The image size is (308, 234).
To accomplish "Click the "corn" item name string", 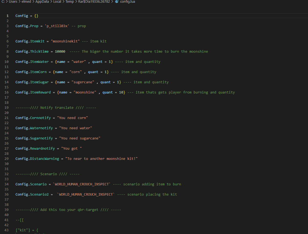I will 76,72.
